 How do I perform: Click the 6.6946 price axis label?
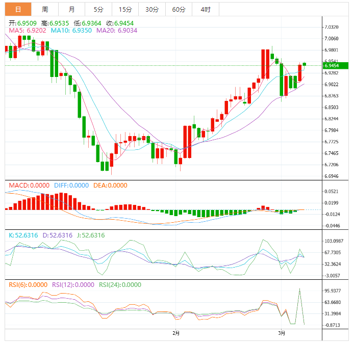click(332, 176)
